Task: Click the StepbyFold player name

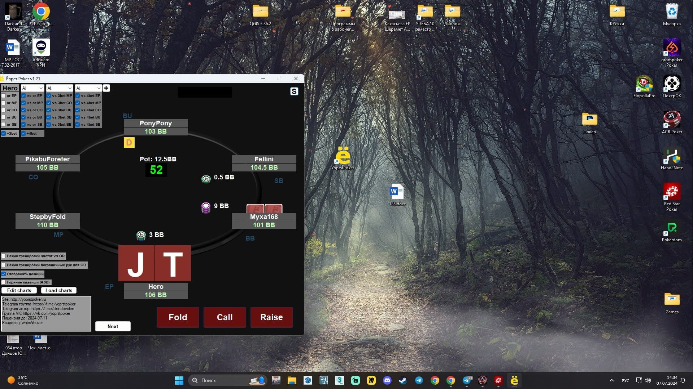Action: pyautogui.click(x=47, y=217)
